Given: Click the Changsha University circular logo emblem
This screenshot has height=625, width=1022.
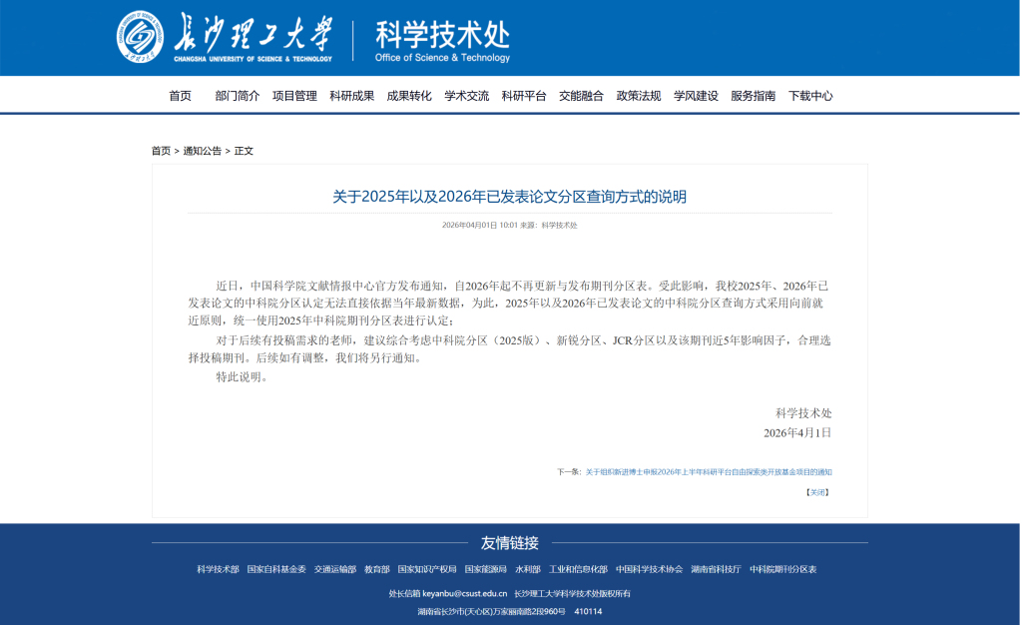Looking at the screenshot, I should 141,38.
